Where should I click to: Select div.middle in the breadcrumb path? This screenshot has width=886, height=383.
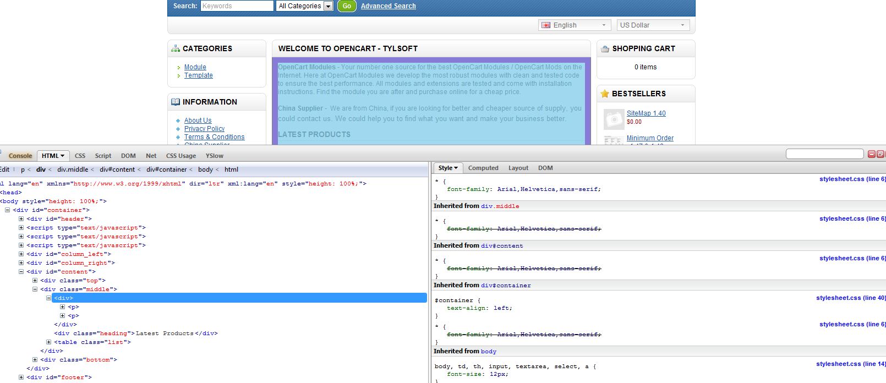[x=73, y=169]
